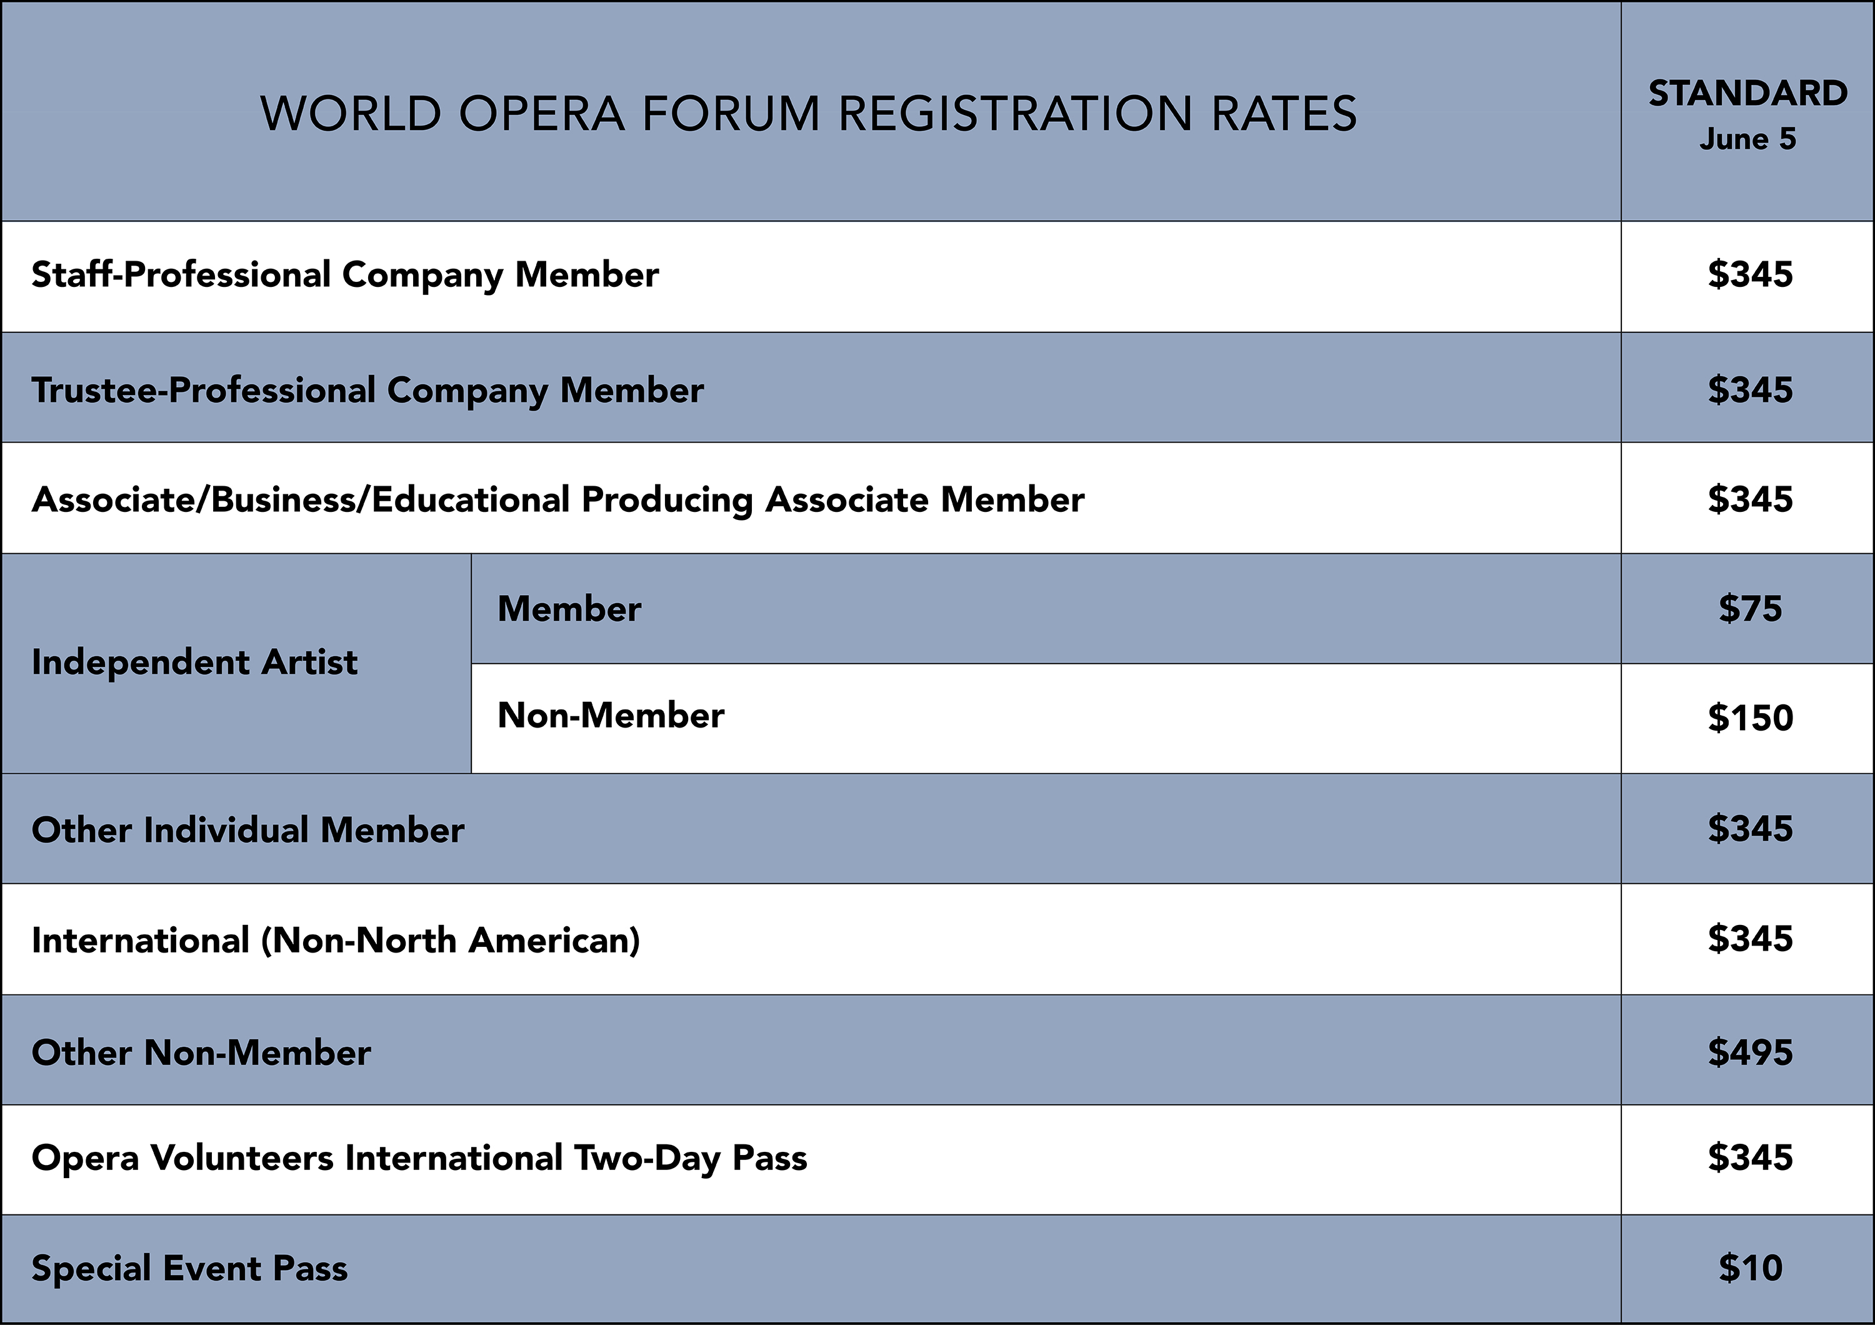Image resolution: width=1875 pixels, height=1325 pixels.
Task: Select the Other Individual Member row label
Action: point(247,830)
